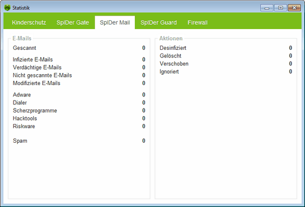Screen dimensions: 305x207
Task: Select the Infizierte E-Mails row
Action: click(79, 60)
